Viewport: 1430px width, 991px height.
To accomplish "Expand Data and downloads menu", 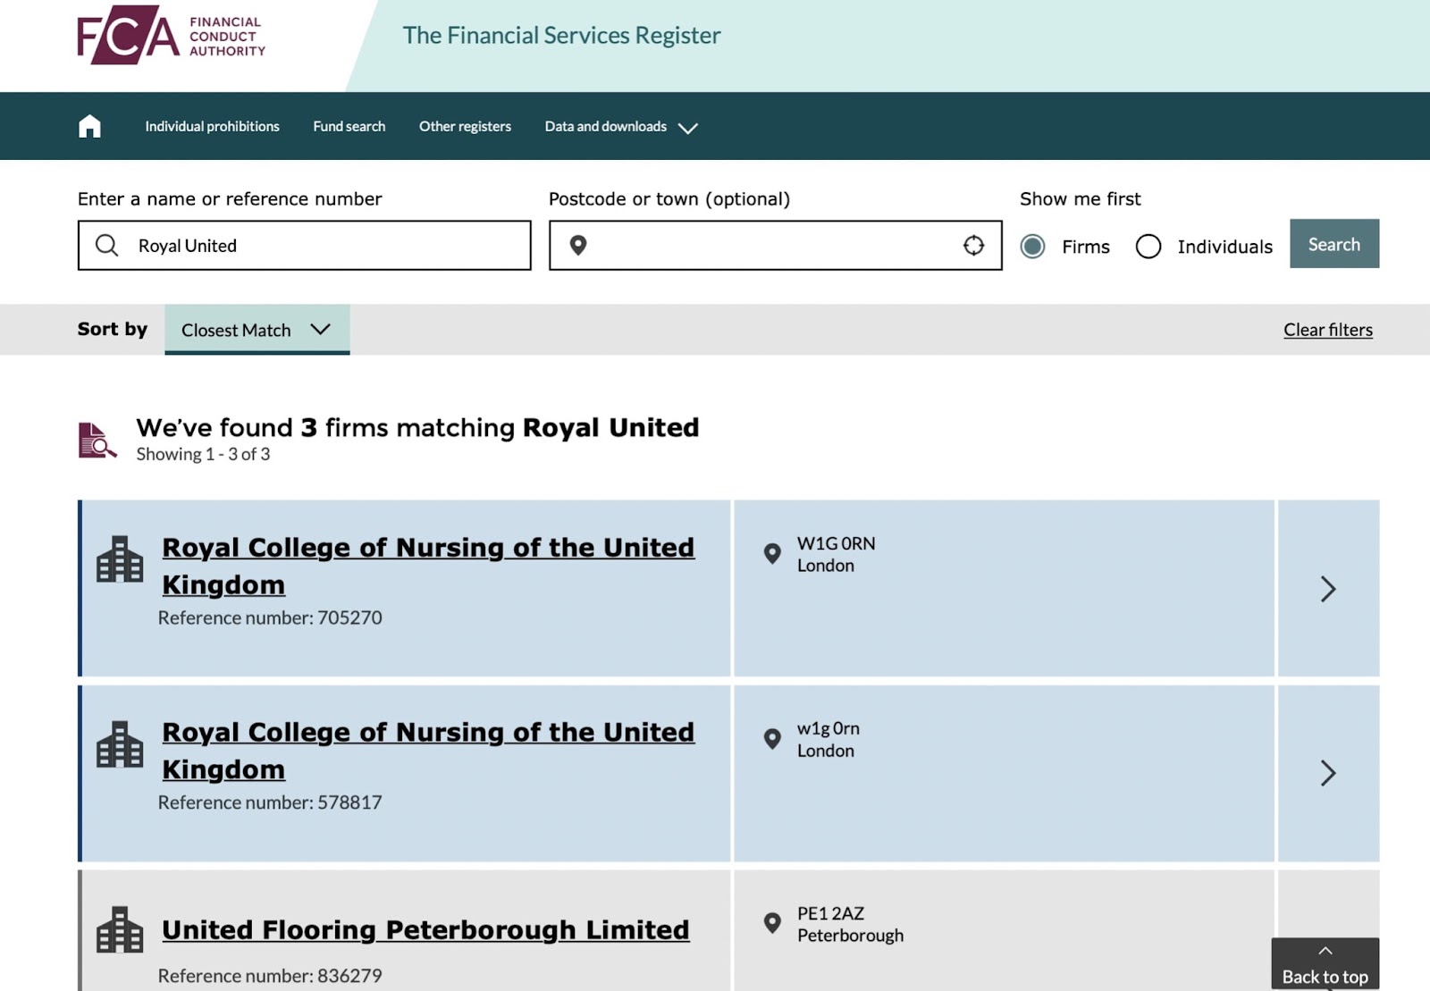I will (x=621, y=127).
